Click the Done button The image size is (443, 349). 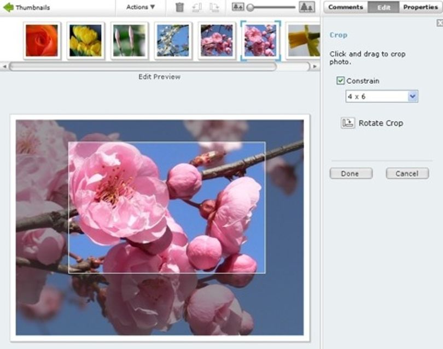tap(351, 173)
